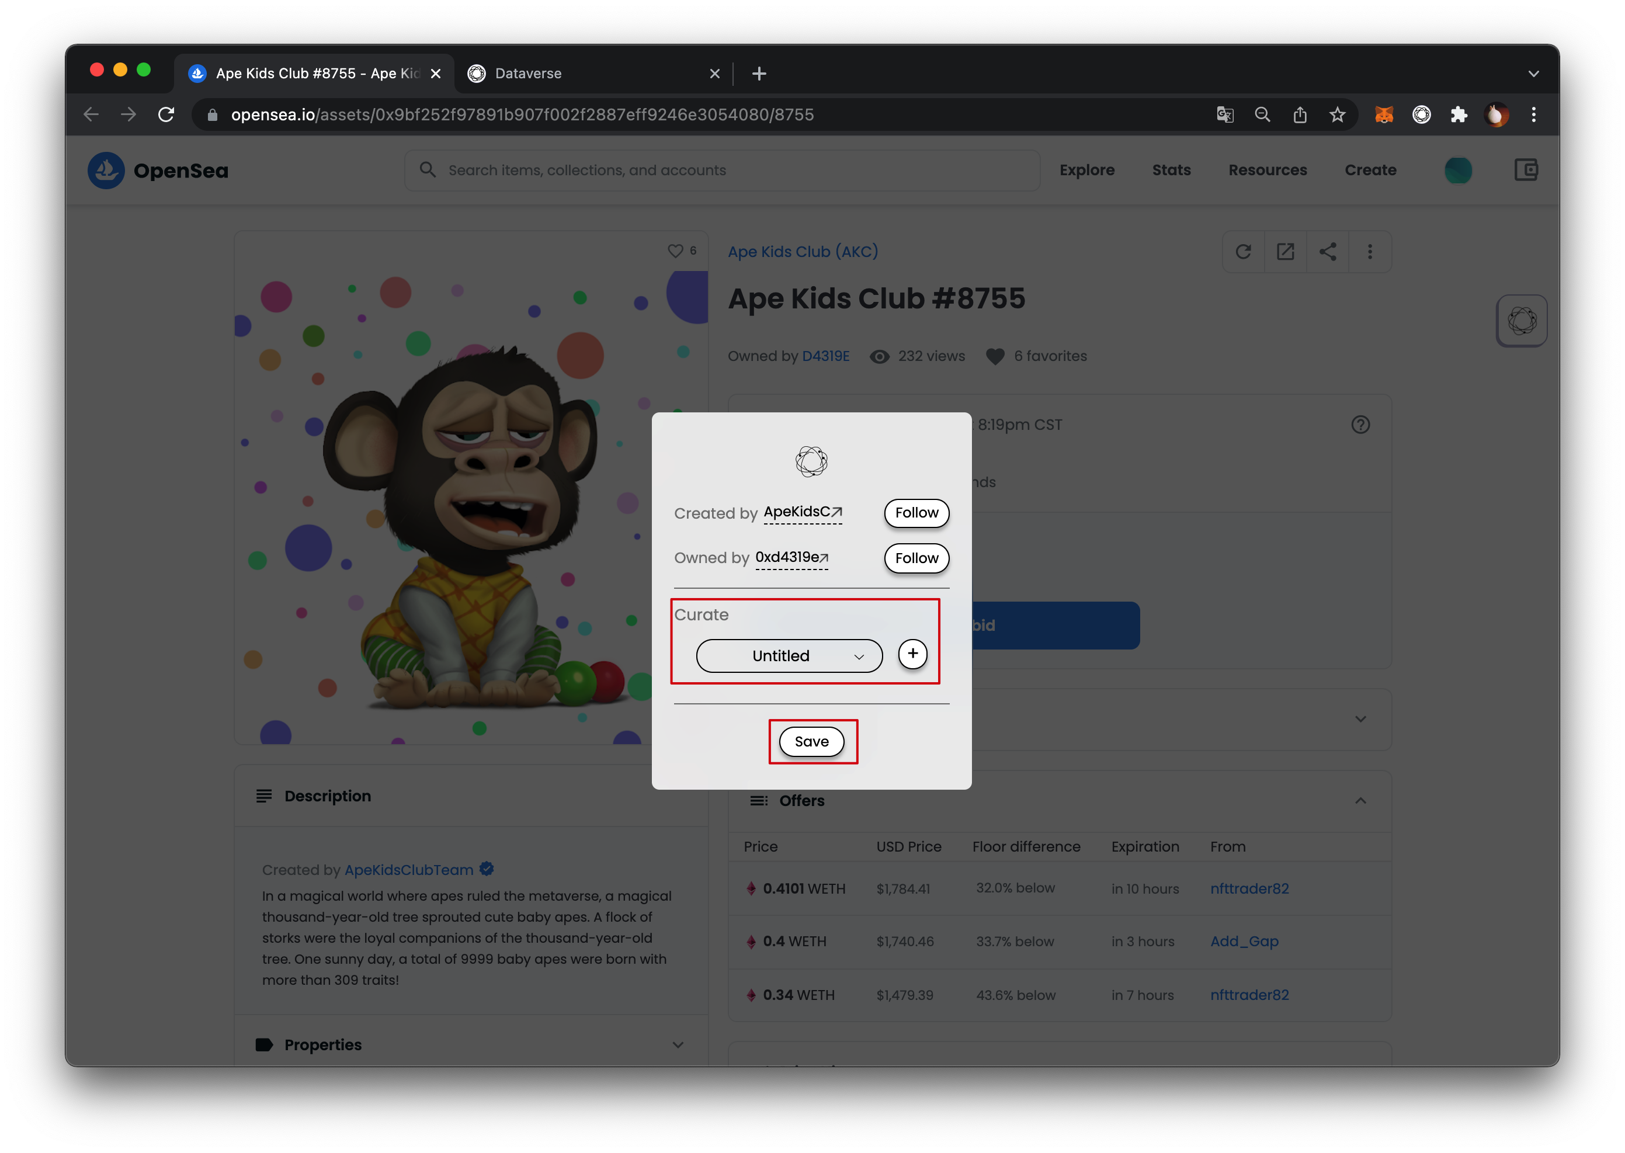Click the zoom magnifier icon in address bar
Image resolution: width=1625 pixels, height=1153 pixels.
(x=1262, y=114)
